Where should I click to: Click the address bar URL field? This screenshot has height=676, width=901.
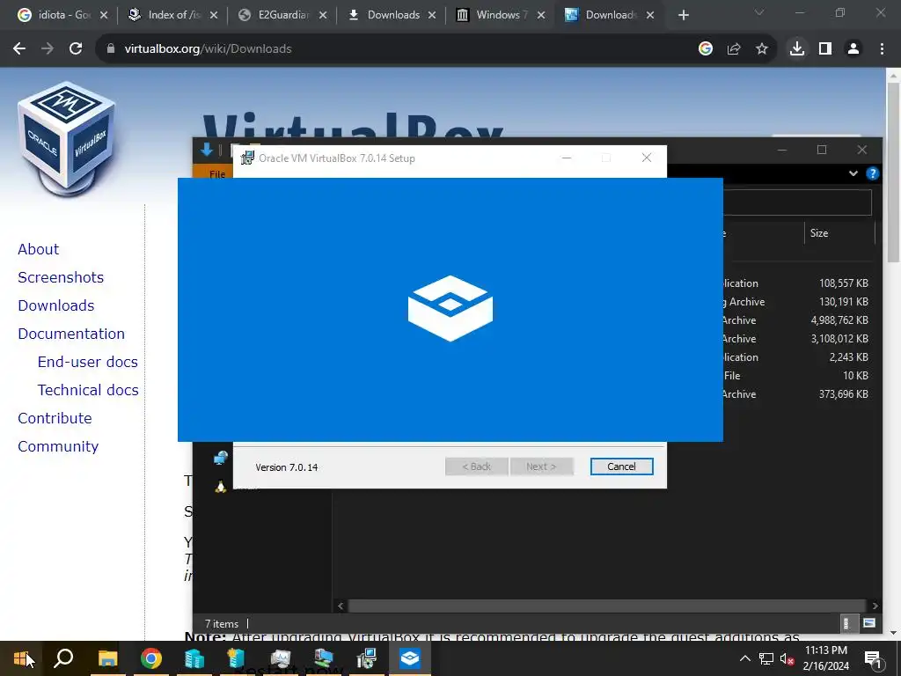click(x=402, y=49)
